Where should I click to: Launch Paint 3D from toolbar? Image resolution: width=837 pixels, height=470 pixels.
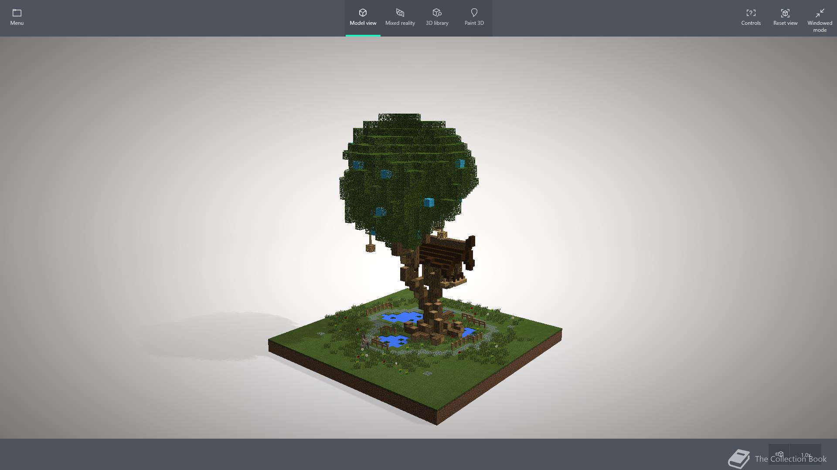[x=474, y=17]
